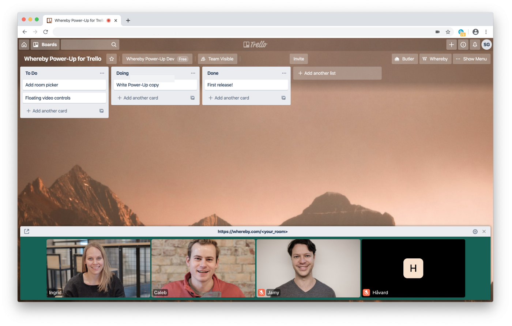Open a new browser tab
512x326 pixels.
(128, 20)
